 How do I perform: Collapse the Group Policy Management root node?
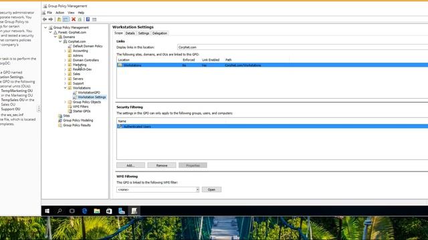[45, 27]
